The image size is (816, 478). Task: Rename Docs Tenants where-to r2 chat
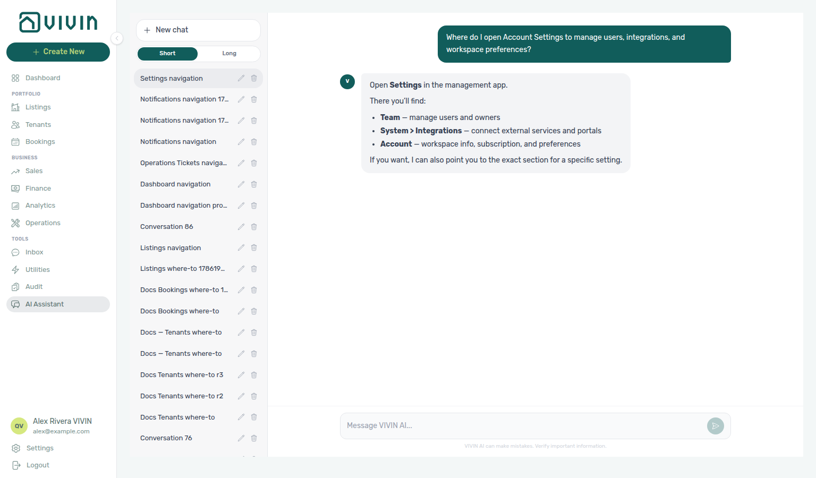[x=241, y=396]
